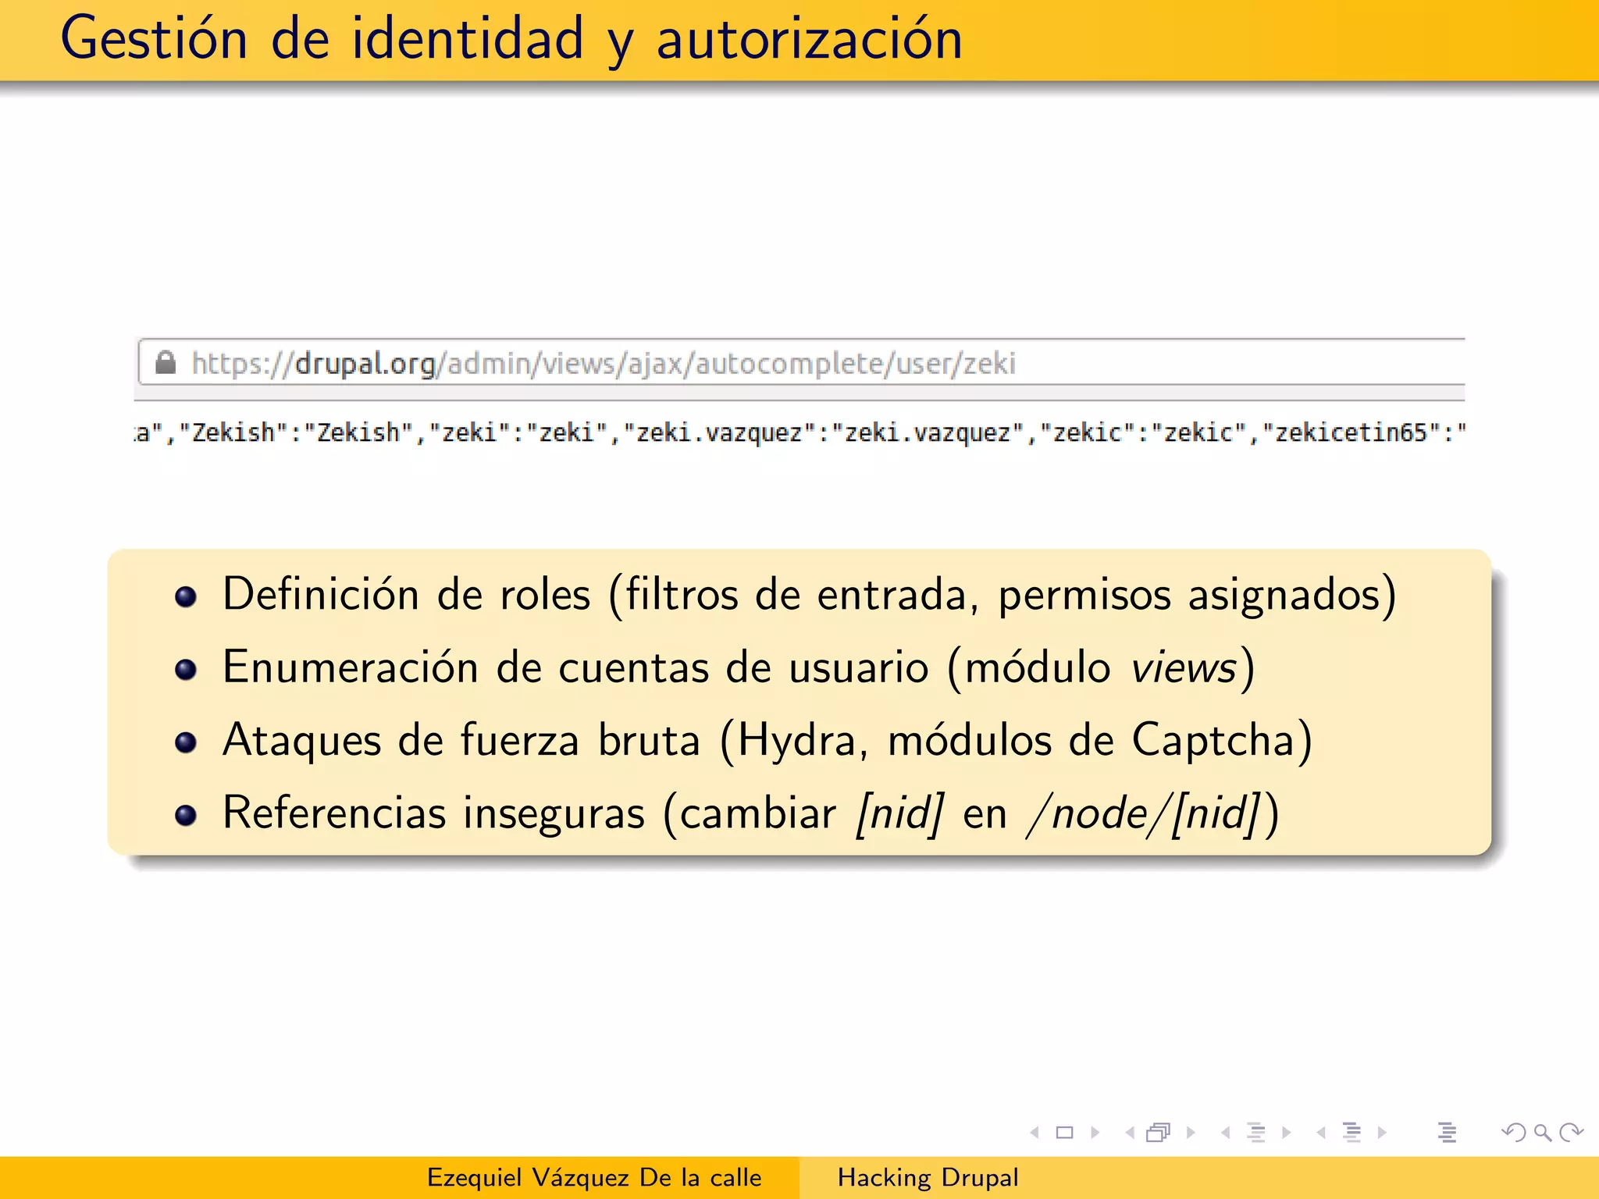1599x1199 pixels.
Task: Click the slide rectangle navigation icon
Action: click(1064, 1133)
